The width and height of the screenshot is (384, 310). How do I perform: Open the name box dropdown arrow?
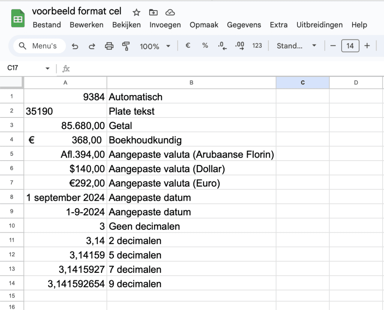(48, 68)
